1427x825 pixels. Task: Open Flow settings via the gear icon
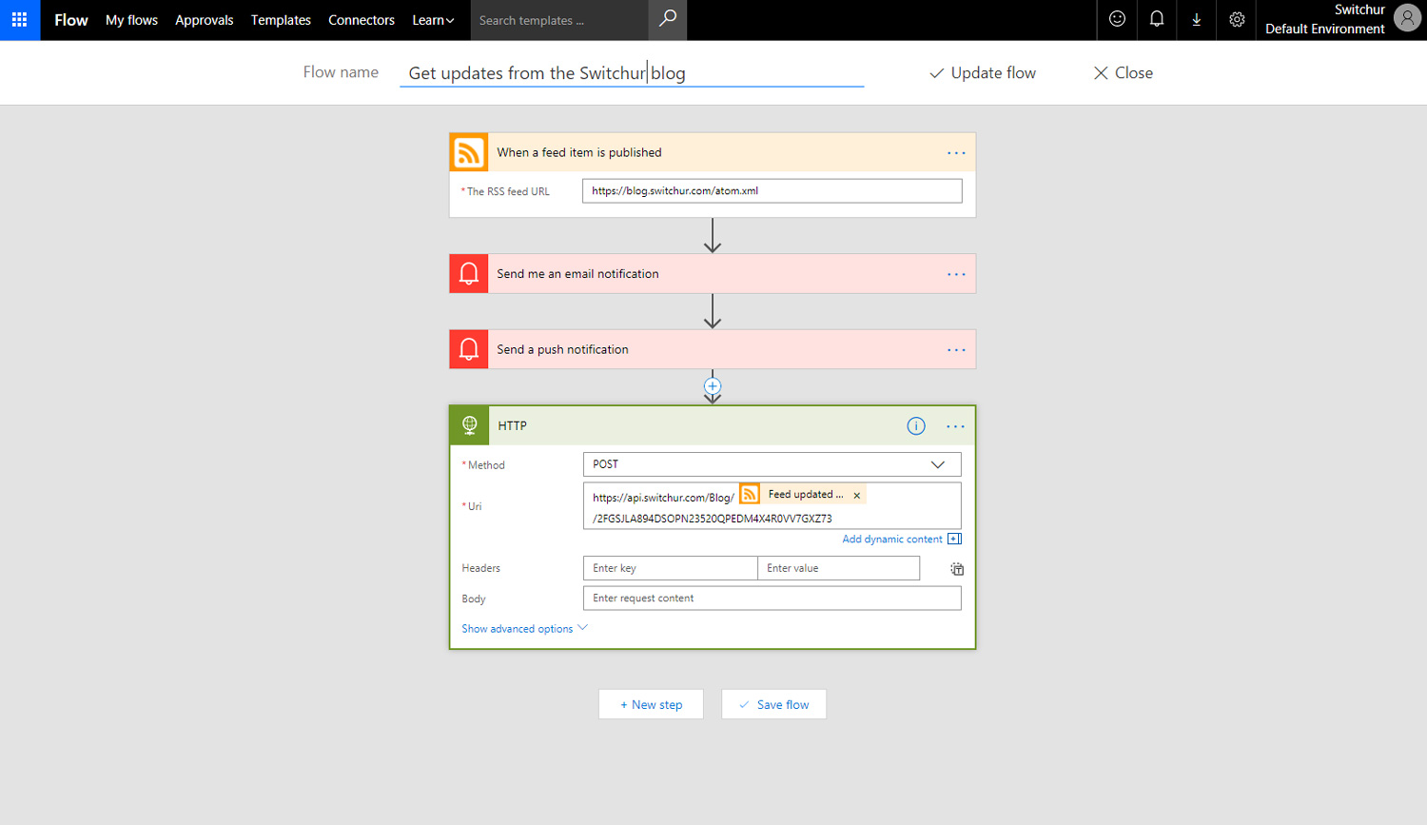[1236, 20]
